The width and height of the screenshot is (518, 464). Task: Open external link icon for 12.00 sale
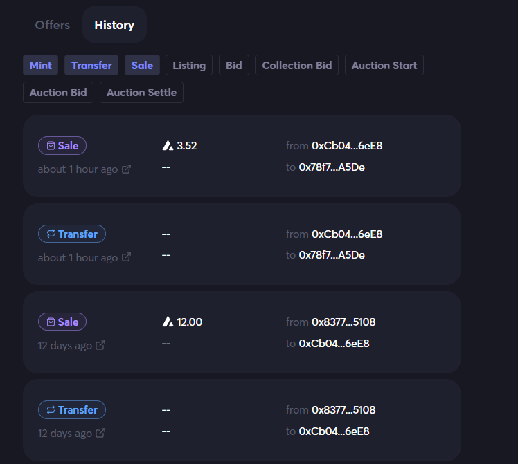point(100,345)
